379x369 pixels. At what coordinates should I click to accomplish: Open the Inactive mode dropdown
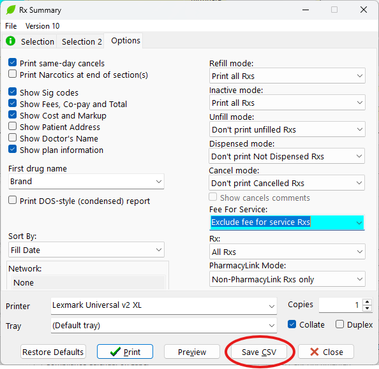[287, 103]
